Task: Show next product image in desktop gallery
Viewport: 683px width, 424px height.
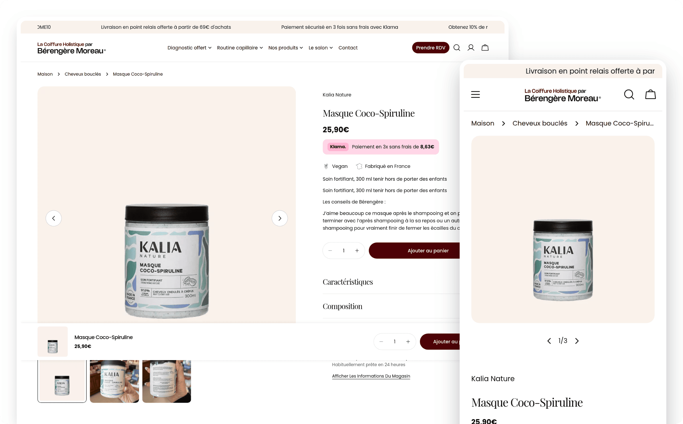Action: point(279,218)
